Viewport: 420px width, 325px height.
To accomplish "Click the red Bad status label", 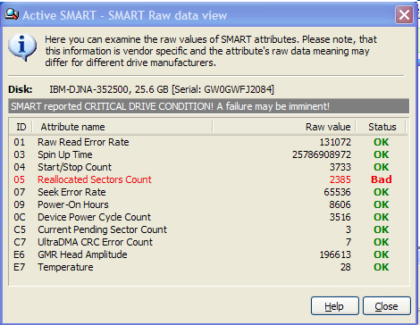I will tap(382, 179).
